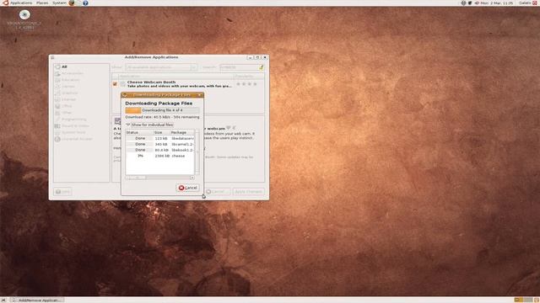Click the Add/Remove Applications taskbar entry
Viewport: 540px width, 303px height.
pyautogui.click(x=37, y=300)
